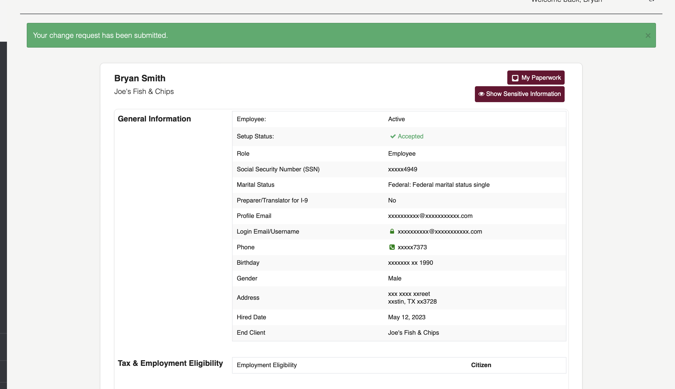Viewport: 675px width, 389px height.
Task: Click the dismiss icon of the change request message
Action: click(648, 35)
